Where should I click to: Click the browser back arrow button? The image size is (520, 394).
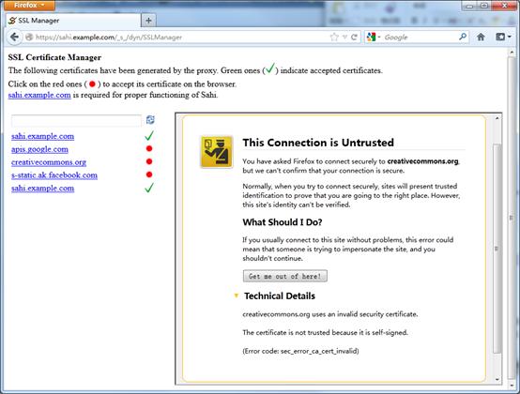(14, 37)
